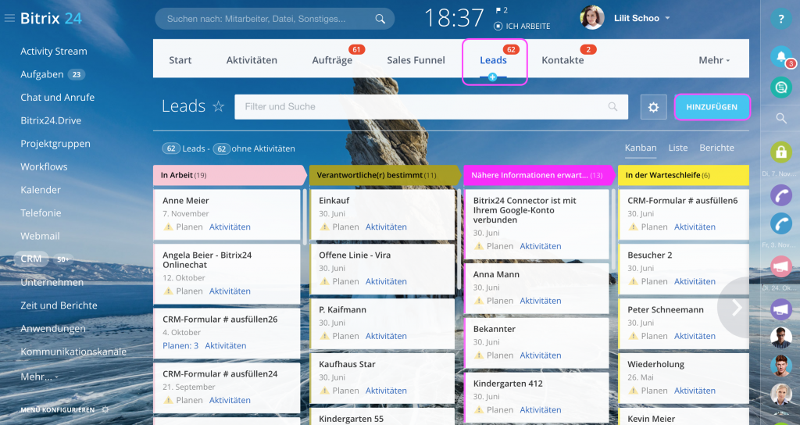The height and width of the screenshot is (425, 800).
Task: Open Kalender in sidebar
Action: coord(41,190)
